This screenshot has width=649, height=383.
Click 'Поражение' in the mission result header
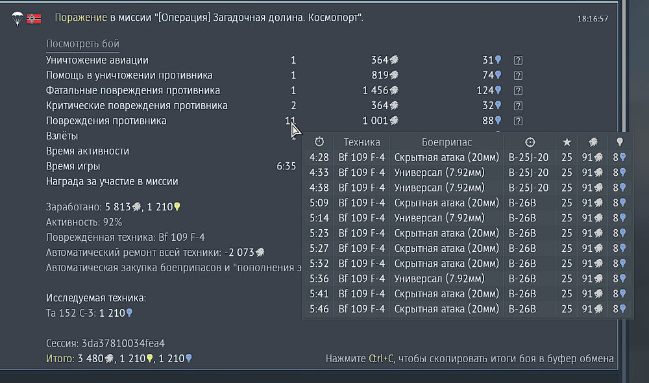pyautogui.click(x=80, y=18)
